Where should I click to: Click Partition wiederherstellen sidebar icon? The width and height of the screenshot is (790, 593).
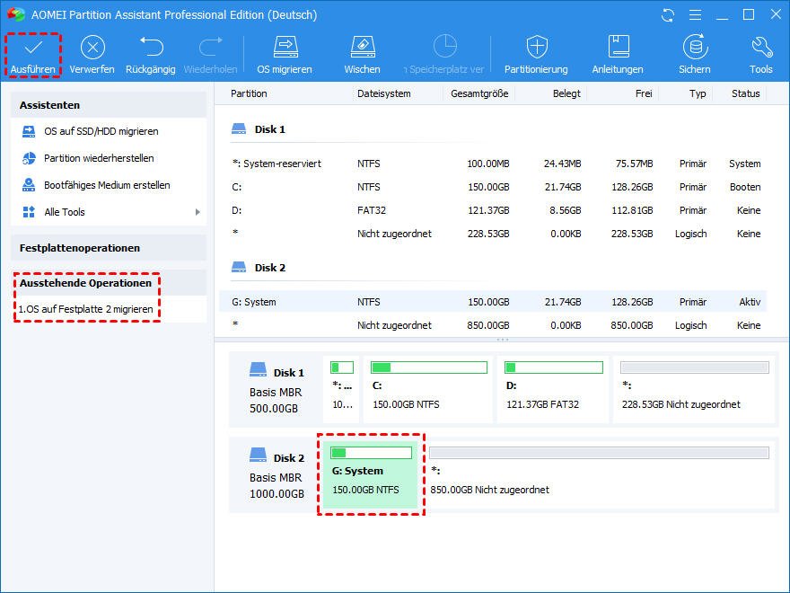(29, 158)
